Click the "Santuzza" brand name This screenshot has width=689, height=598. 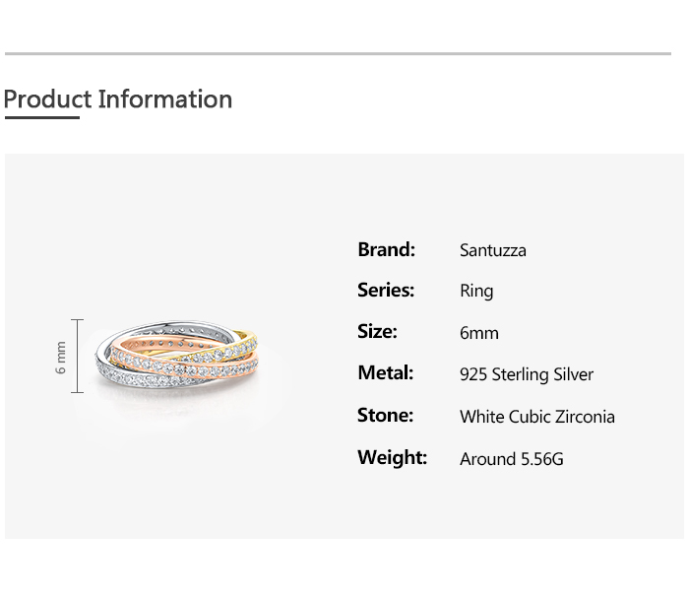click(x=492, y=250)
